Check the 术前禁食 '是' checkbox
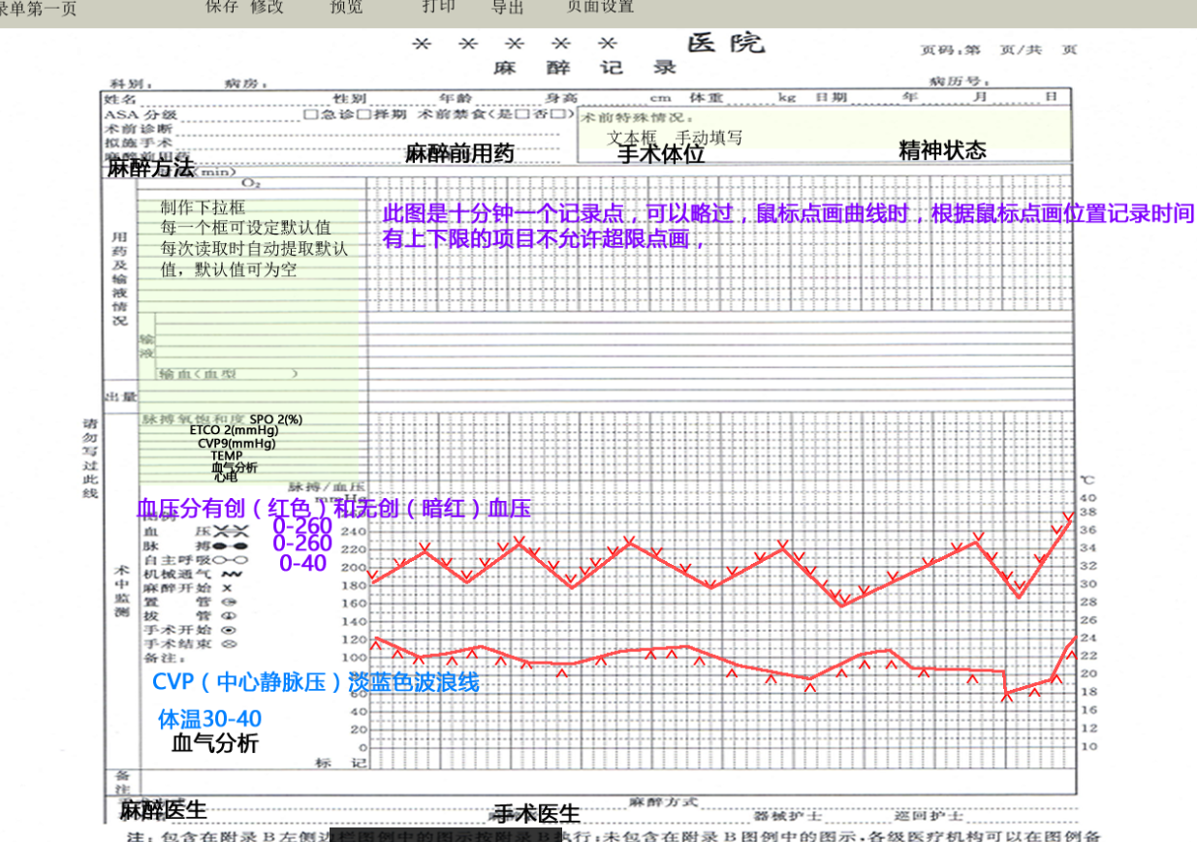Image resolution: width=1197 pixels, height=842 pixels. click(521, 114)
